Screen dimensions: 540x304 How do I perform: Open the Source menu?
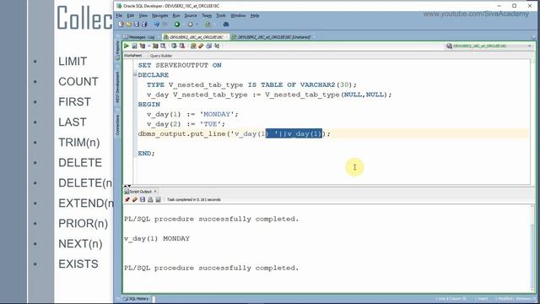[191, 15]
